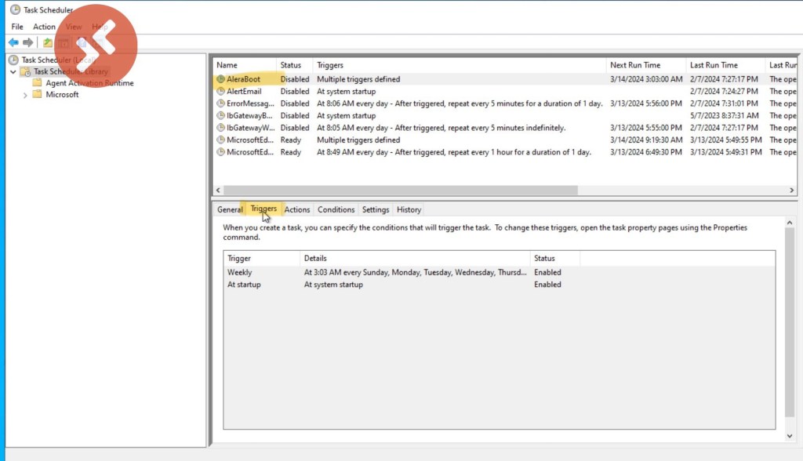The height and width of the screenshot is (461, 803).
Task: Collapse the Task Scheduler Library node
Action: 13,71
